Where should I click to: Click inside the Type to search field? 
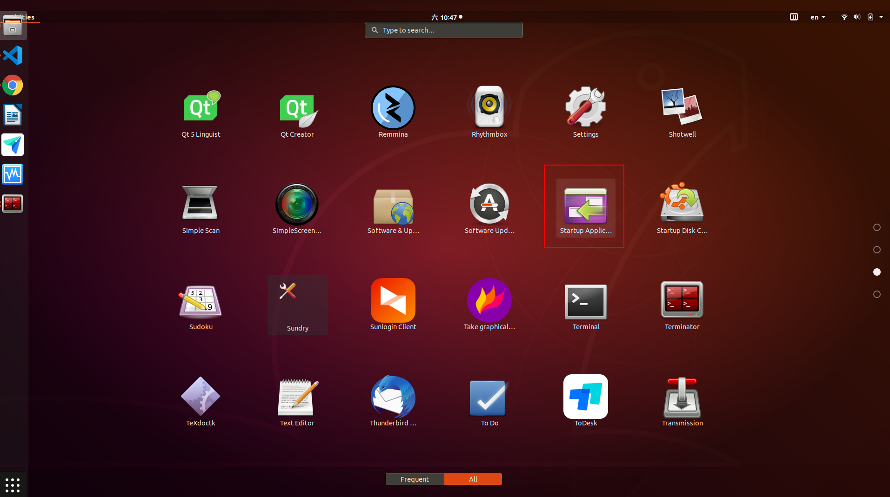(443, 30)
